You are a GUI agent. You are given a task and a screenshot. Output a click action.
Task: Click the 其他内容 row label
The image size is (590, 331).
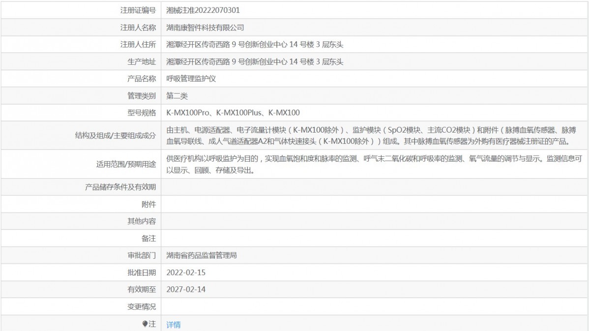click(x=142, y=221)
